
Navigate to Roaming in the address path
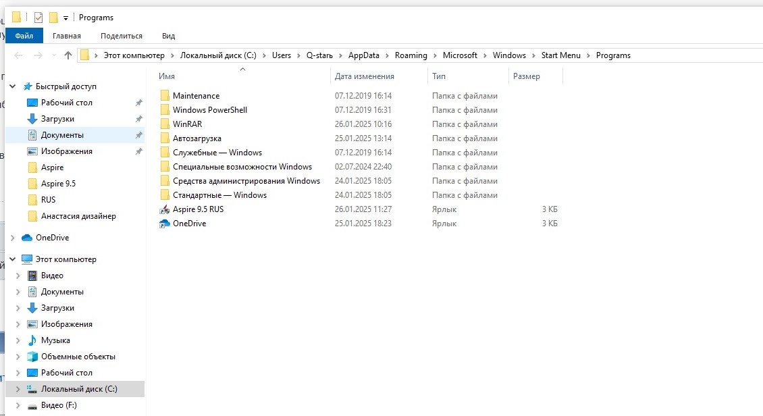[x=411, y=55]
